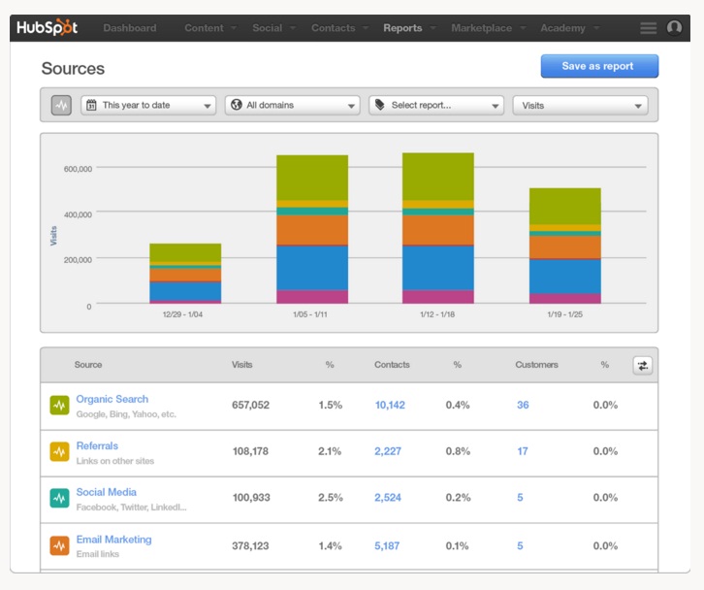Open the Reports menu
The width and height of the screenshot is (704, 590).
tap(402, 28)
